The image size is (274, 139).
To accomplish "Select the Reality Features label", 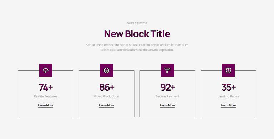I will 46,96.
